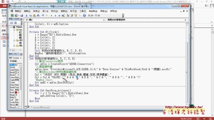Select the Left 264 property row
214x120 pixels.
(x=14, y=100)
